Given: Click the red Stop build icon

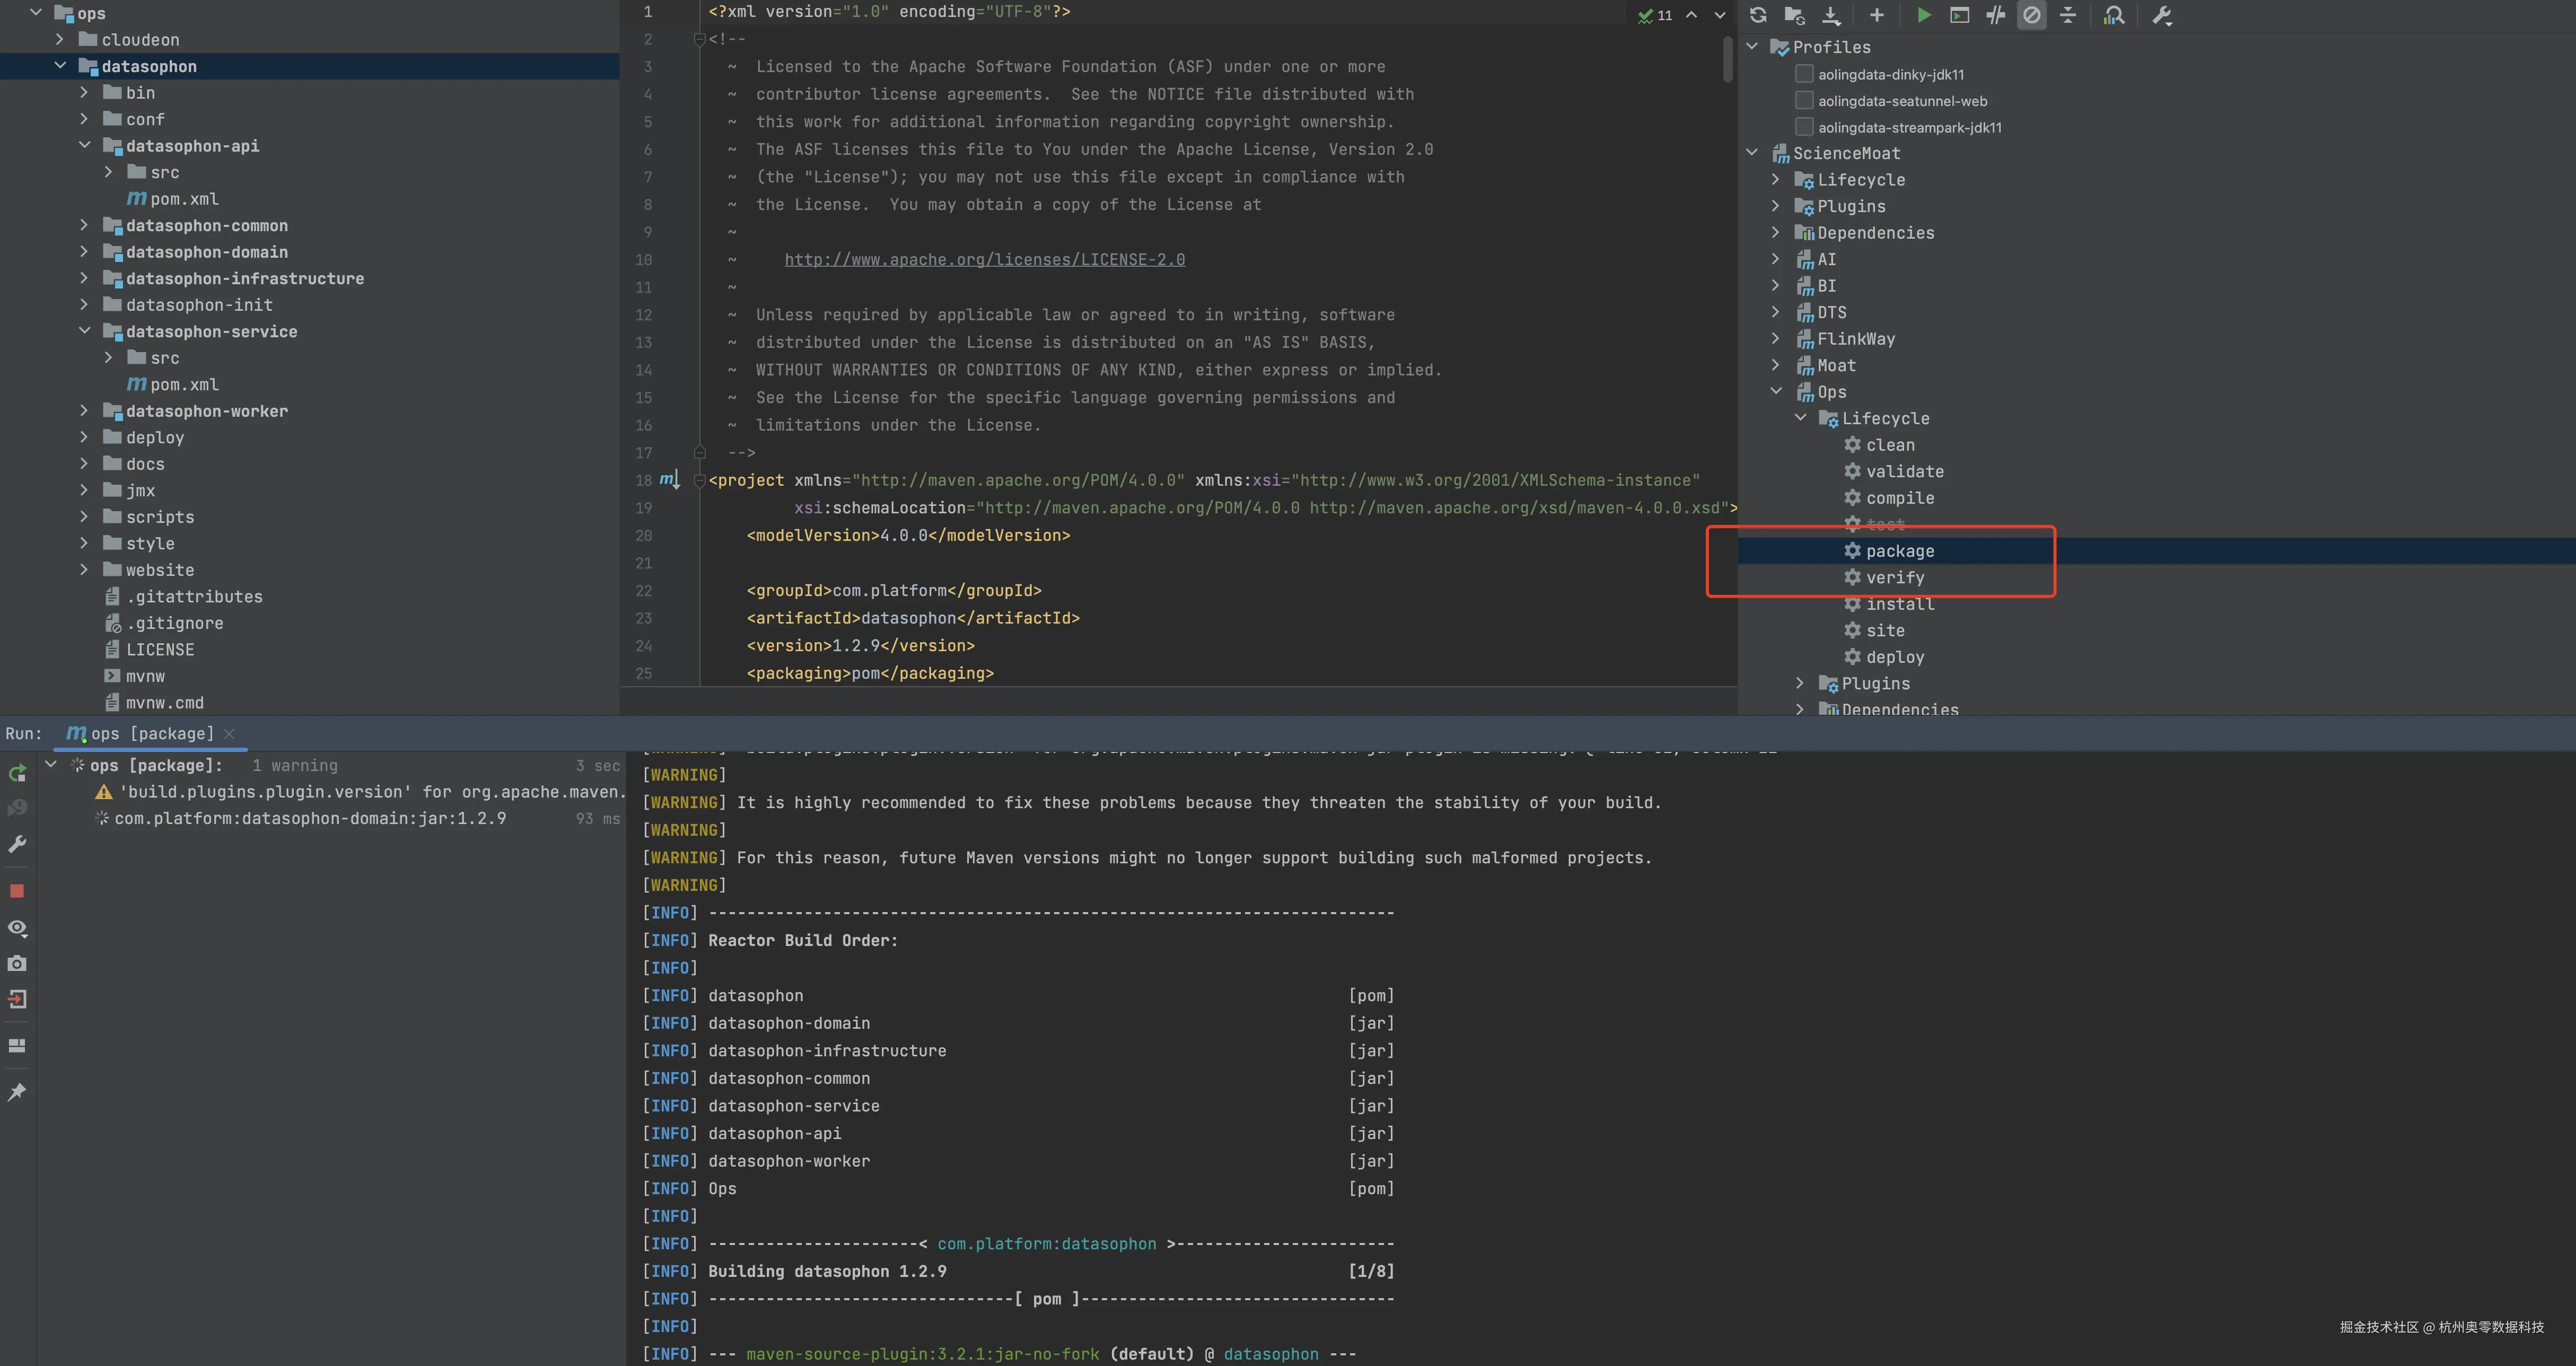Looking at the screenshot, I should [x=17, y=890].
